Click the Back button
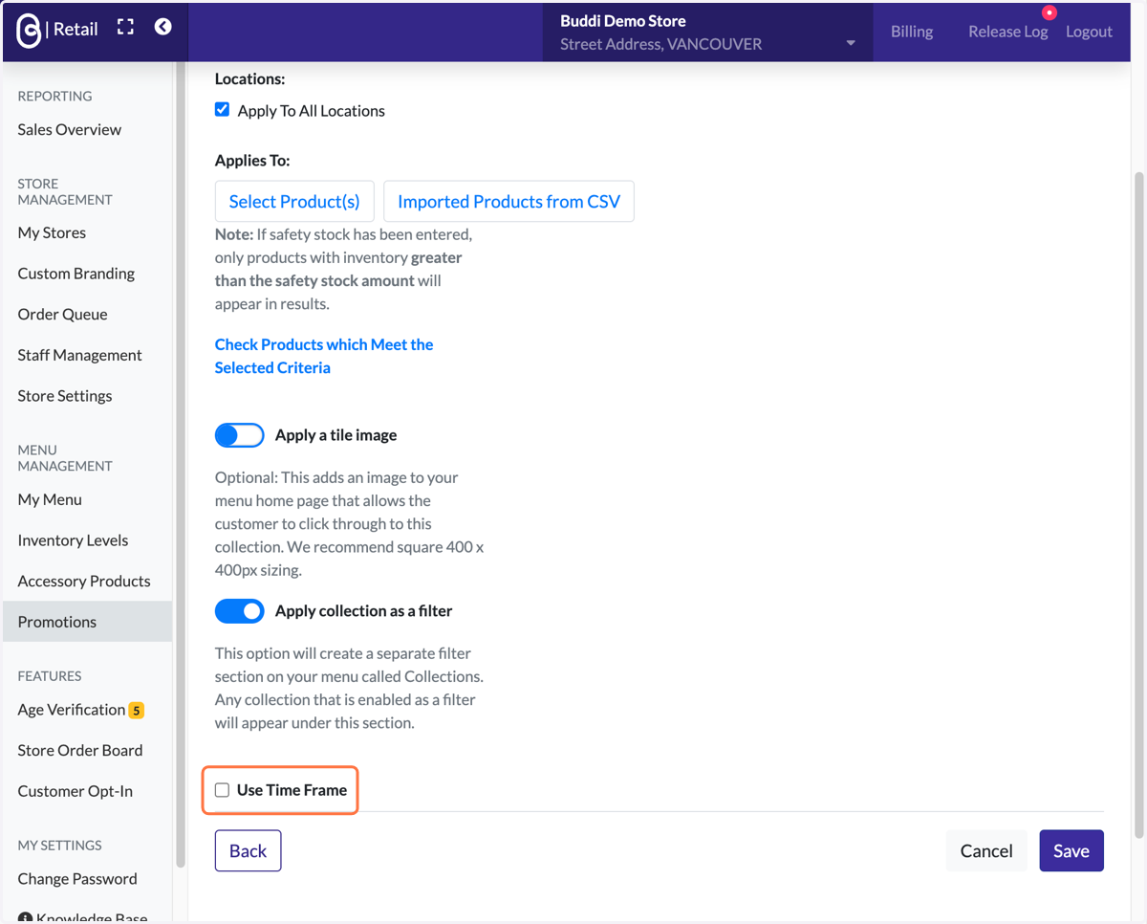 [248, 850]
